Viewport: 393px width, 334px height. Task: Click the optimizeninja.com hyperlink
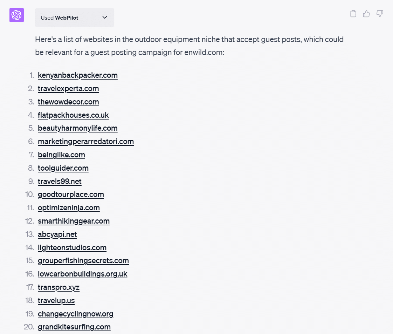point(69,208)
